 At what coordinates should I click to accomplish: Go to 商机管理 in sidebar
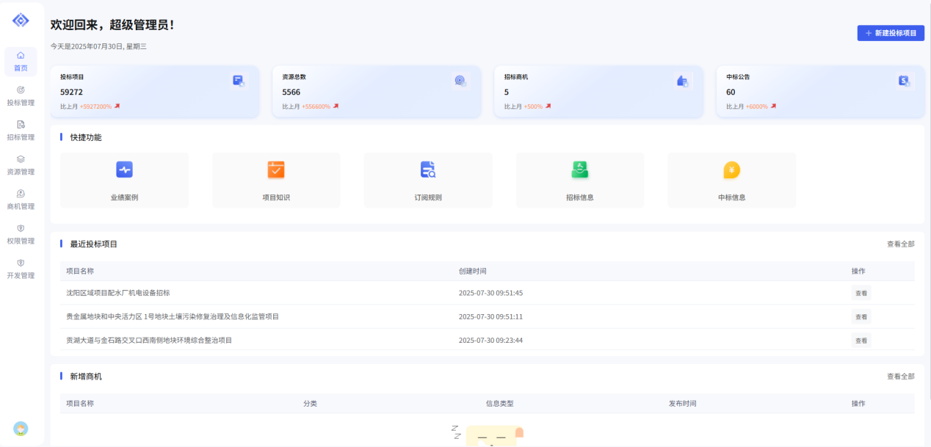(21, 200)
